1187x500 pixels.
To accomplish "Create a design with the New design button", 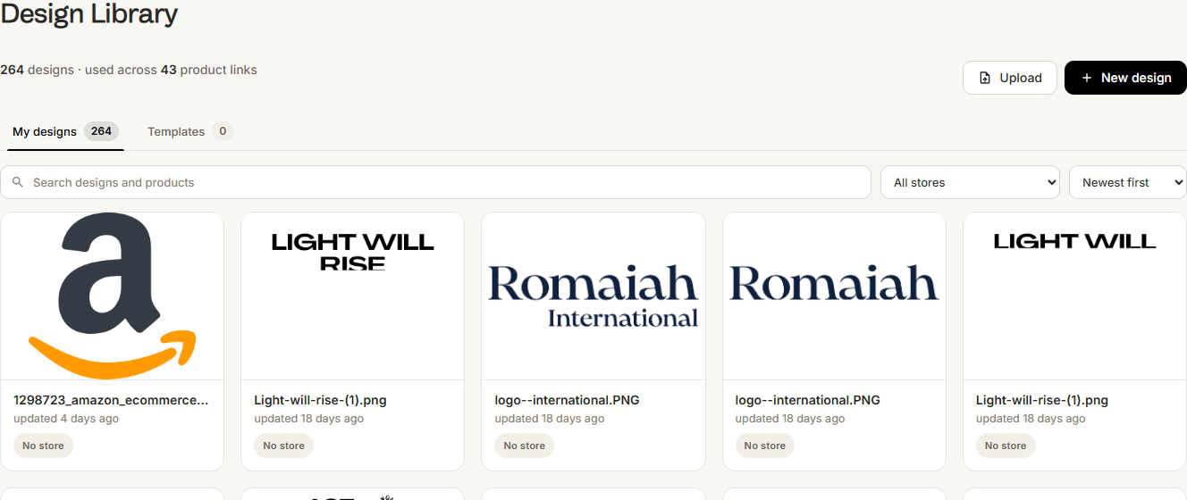I will [1125, 78].
